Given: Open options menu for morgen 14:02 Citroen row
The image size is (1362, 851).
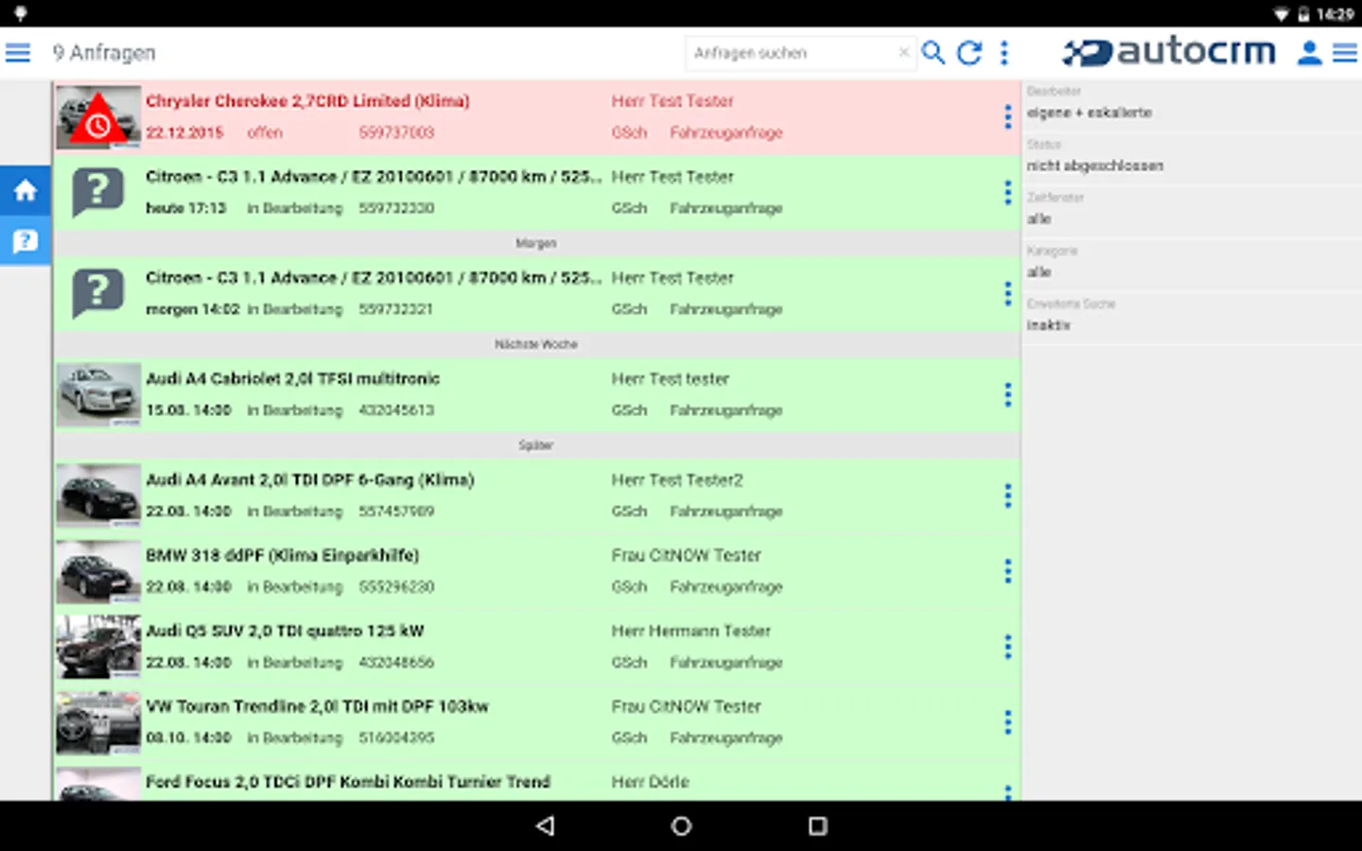Looking at the screenshot, I should (1007, 293).
